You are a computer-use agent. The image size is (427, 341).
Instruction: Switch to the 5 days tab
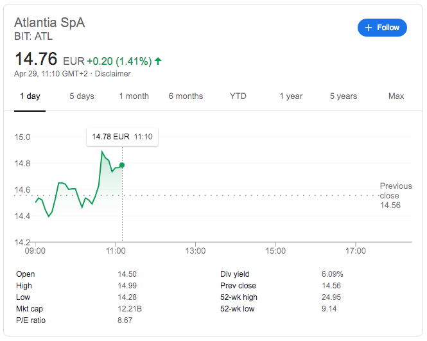pyautogui.click(x=82, y=96)
